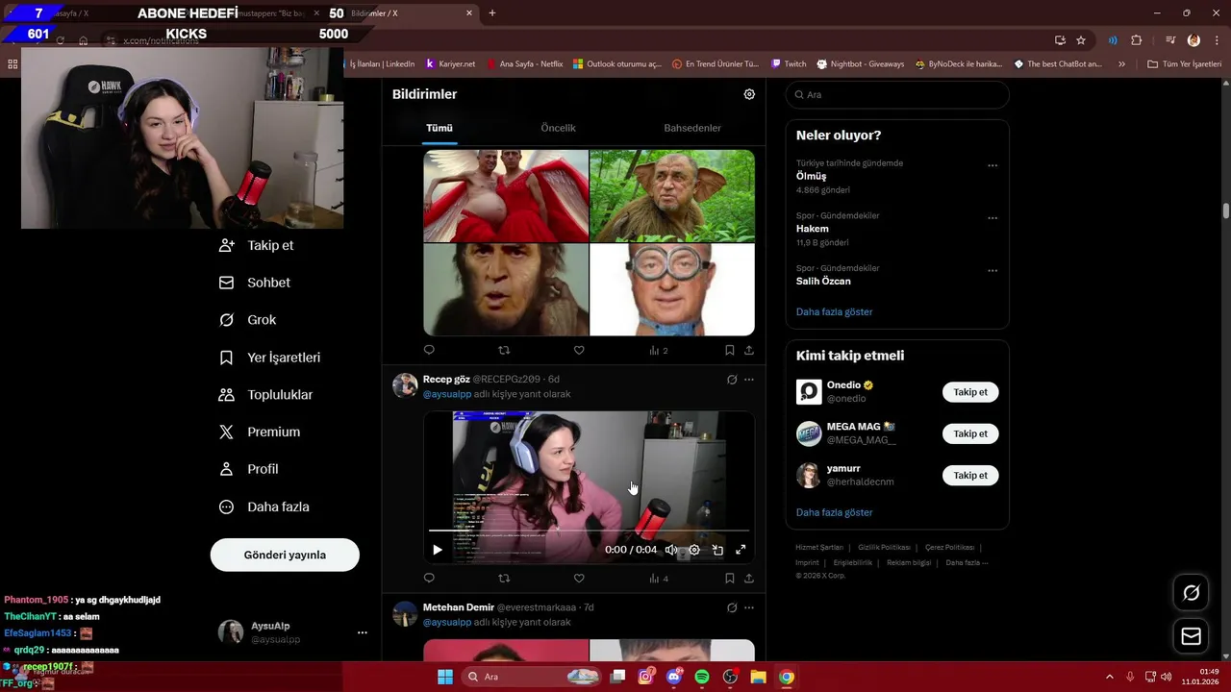
Task: Play the video in Recep göz's post
Action: tap(438, 550)
